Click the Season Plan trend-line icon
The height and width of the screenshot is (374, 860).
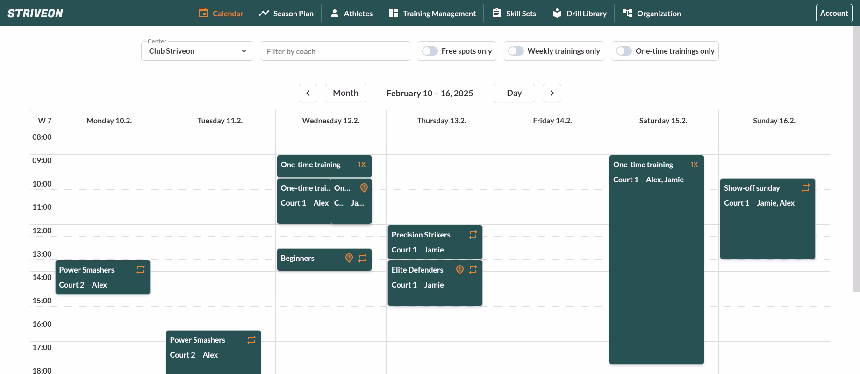(264, 13)
